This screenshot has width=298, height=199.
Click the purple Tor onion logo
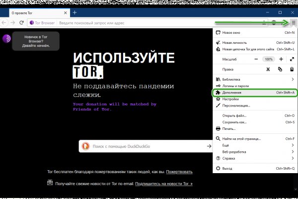(7, 39)
